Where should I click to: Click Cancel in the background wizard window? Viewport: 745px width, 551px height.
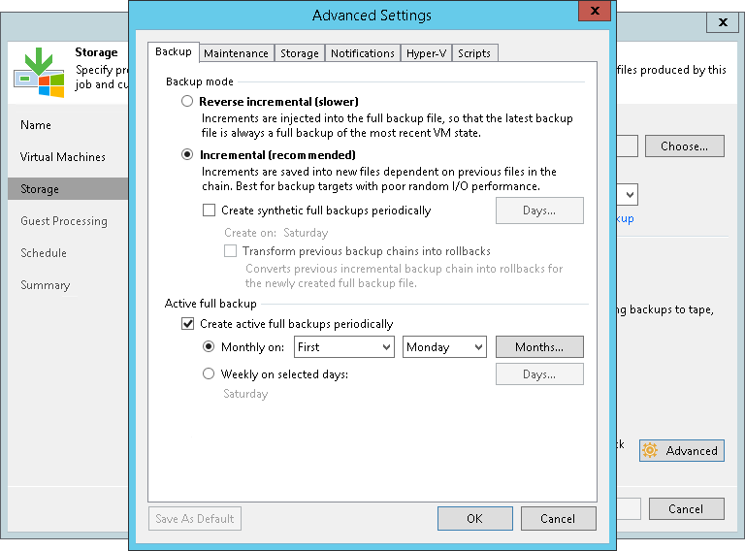click(686, 508)
